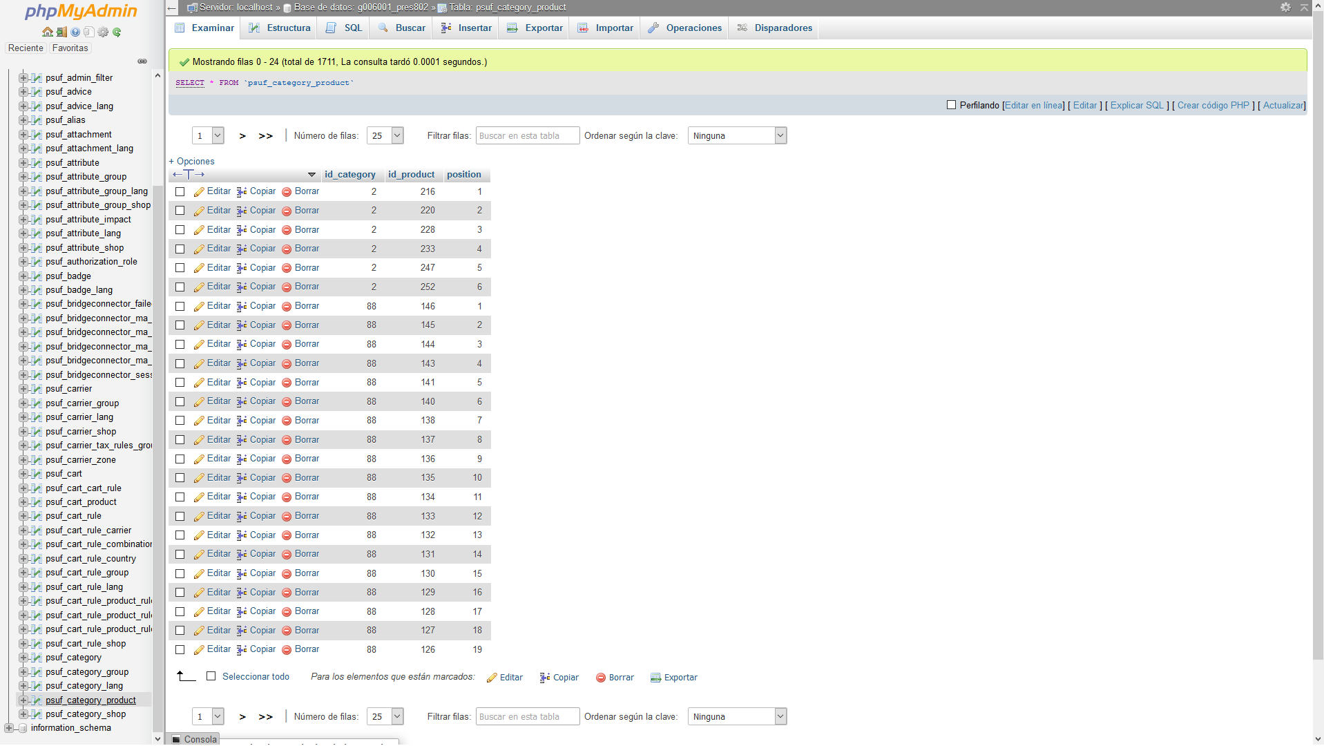This screenshot has width=1324, height=746.
Task: Go to next page with top > button
Action: tap(242, 136)
